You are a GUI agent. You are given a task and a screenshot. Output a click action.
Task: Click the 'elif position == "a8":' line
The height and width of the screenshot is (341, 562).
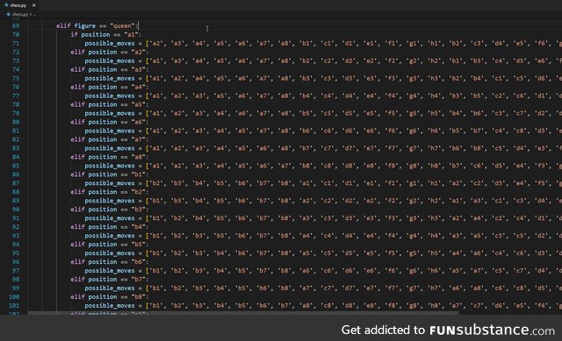coord(109,157)
